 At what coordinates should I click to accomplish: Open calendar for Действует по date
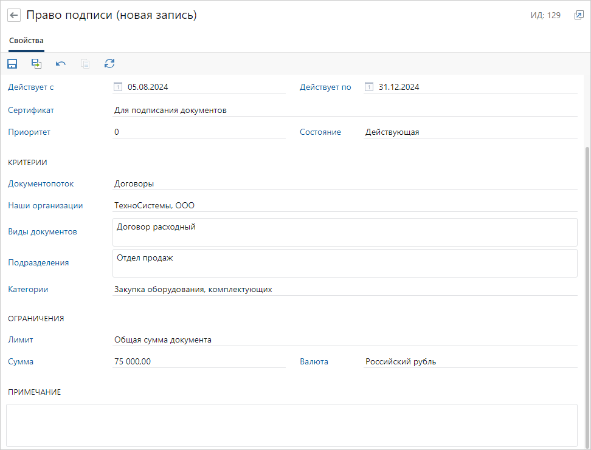[x=368, y=87]
